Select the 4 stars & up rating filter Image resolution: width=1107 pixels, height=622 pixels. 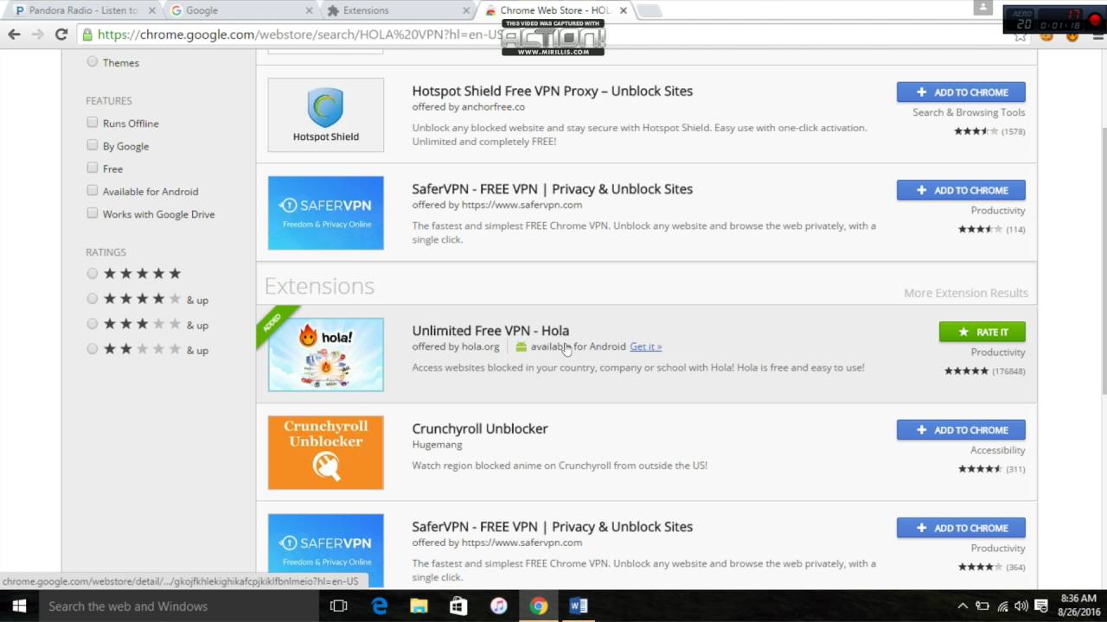pos(92,299)
